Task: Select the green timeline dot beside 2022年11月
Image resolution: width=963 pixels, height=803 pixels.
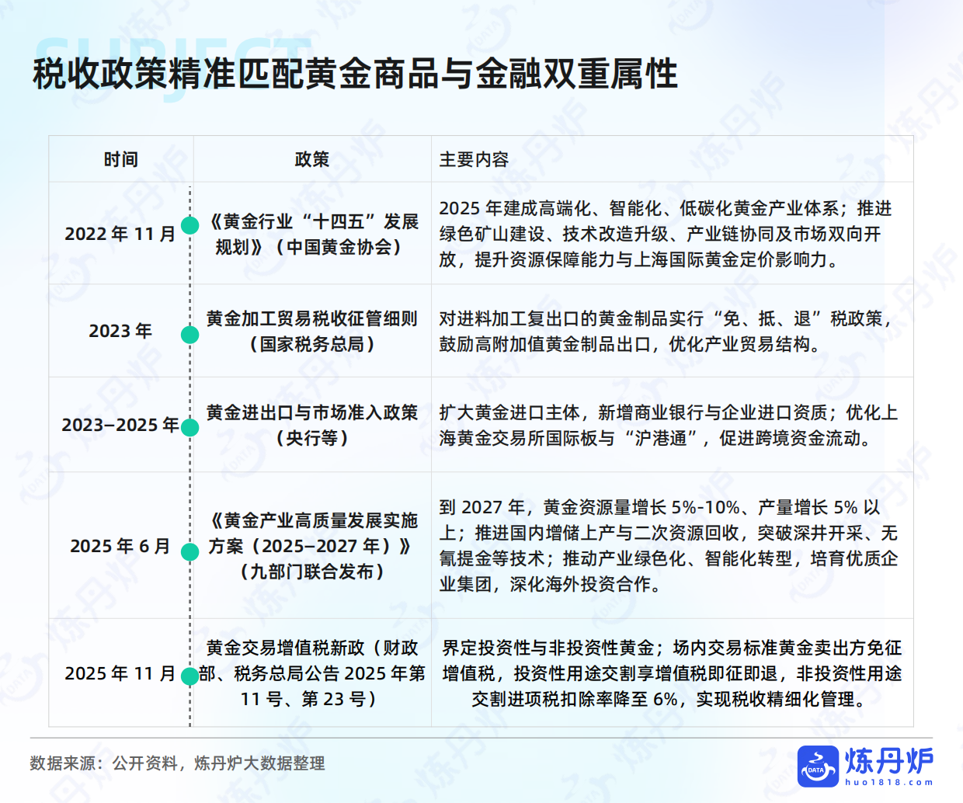Action: point(189,227)
